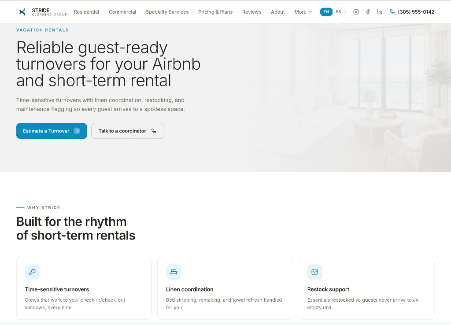Click the hero heading about Airbnb turnovers
This screenshot has height=325, width=451.
[108, 64]
